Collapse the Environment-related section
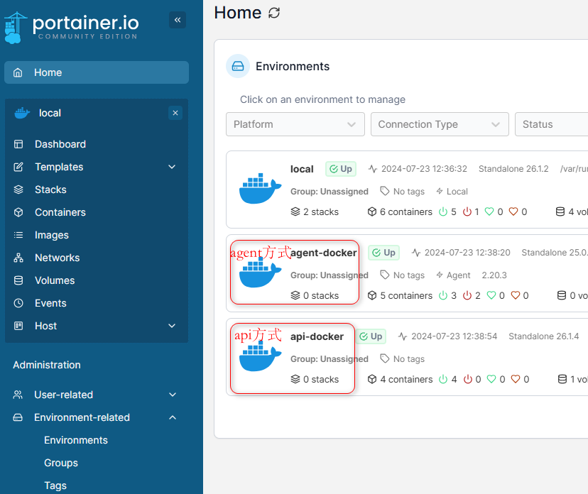The width and height of the screenshot is (588, 494). [172, 417]
